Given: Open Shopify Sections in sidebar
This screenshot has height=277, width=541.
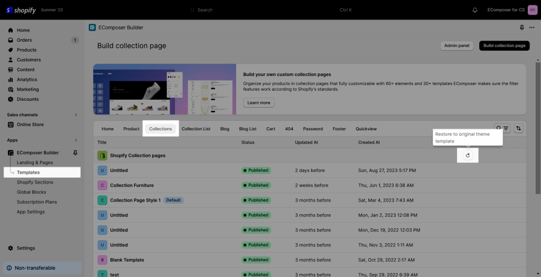Looking at the screenshot, I should click(x=35, y=182).
